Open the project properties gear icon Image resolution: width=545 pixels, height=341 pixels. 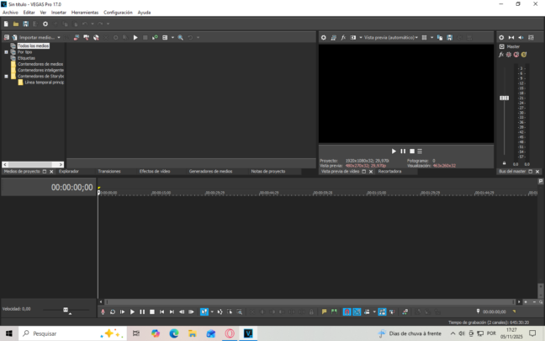(45, 24)
